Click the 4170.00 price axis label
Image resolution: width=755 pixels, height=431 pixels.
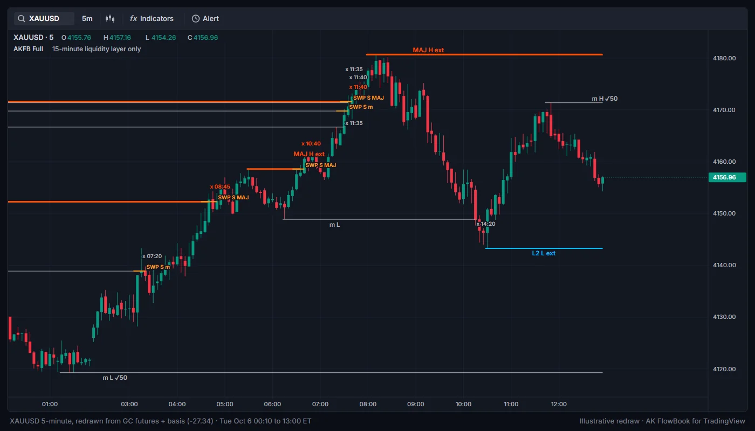[x=724, y=110]
